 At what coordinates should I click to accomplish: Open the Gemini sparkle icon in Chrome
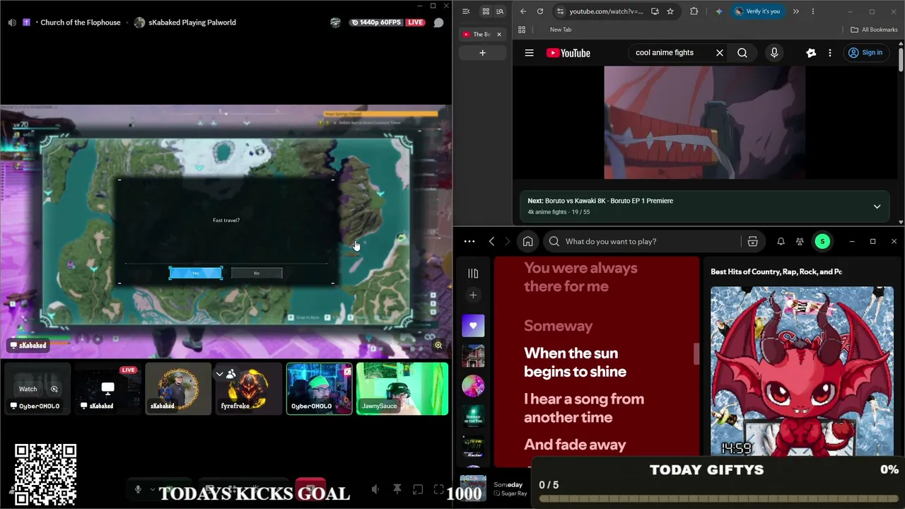click(x=719, y=11)
